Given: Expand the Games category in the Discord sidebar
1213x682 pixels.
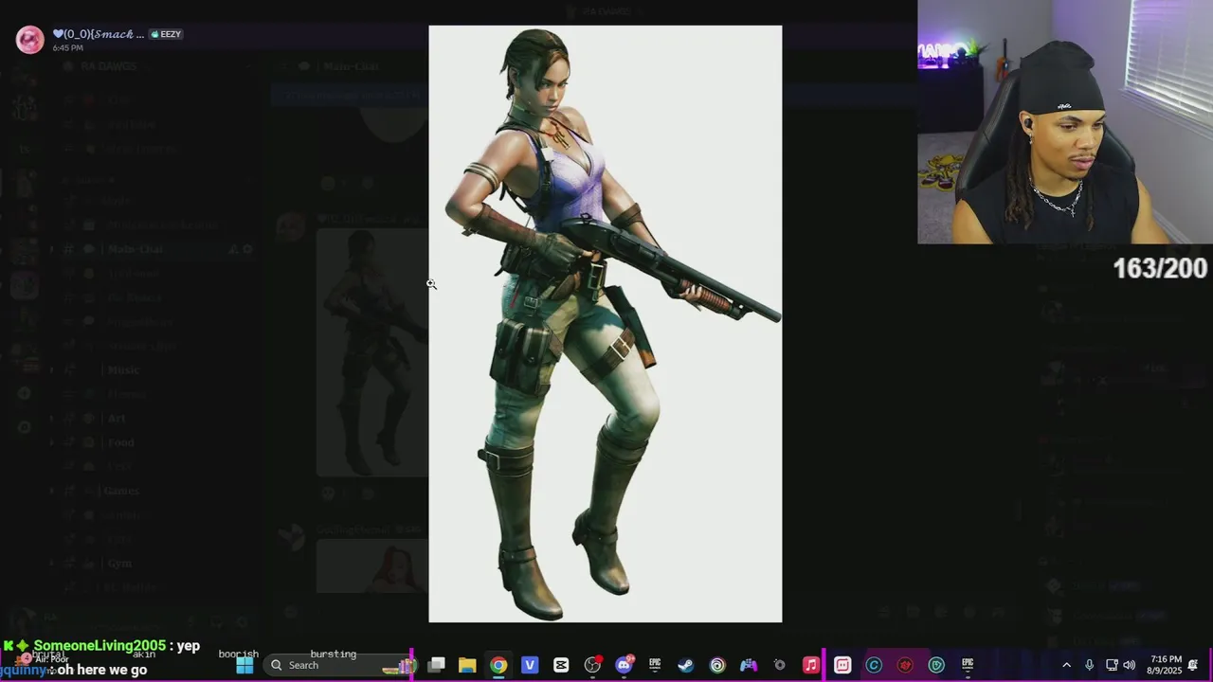Looking at the screenshot, I should pos(121,491).
